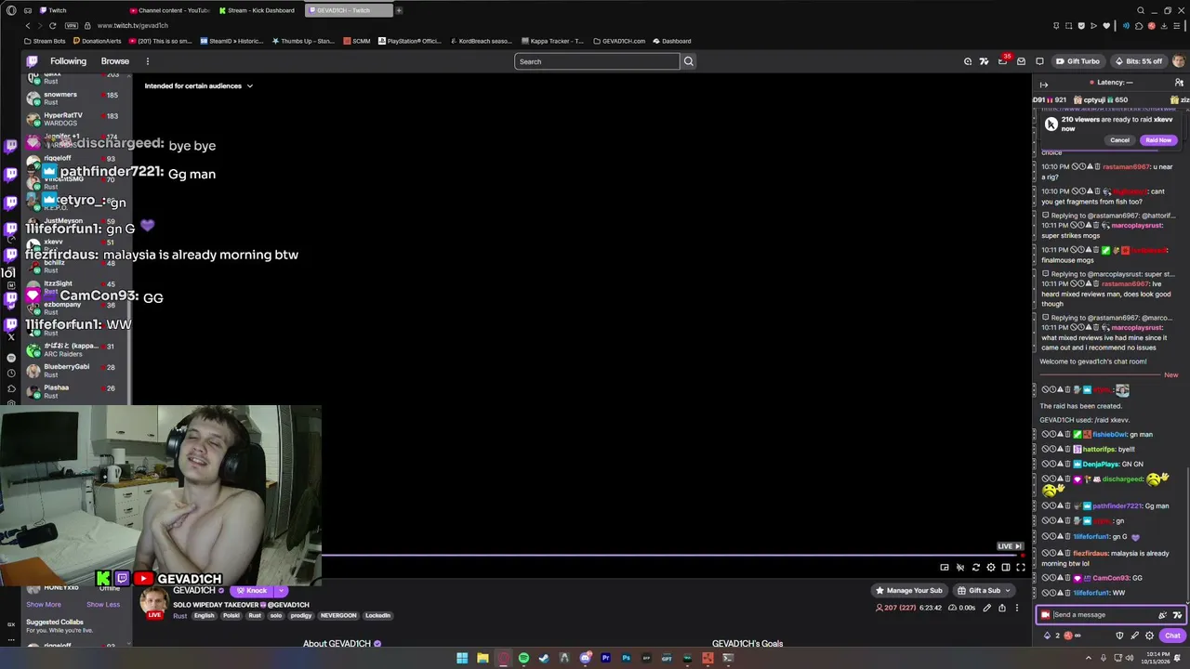Edit stream info pencil icon
The image size is (1190, 669).
pyautogui.click(x=986, y=608)
